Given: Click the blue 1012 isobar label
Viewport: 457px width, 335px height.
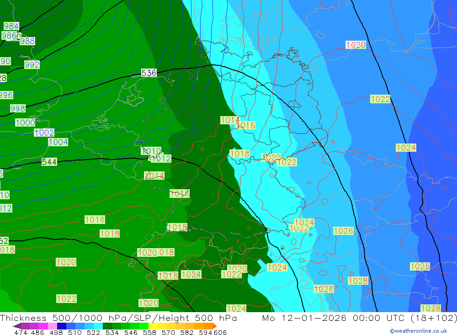Looking at the screenshot, I should pyautogui.click(x=161, y=159).
